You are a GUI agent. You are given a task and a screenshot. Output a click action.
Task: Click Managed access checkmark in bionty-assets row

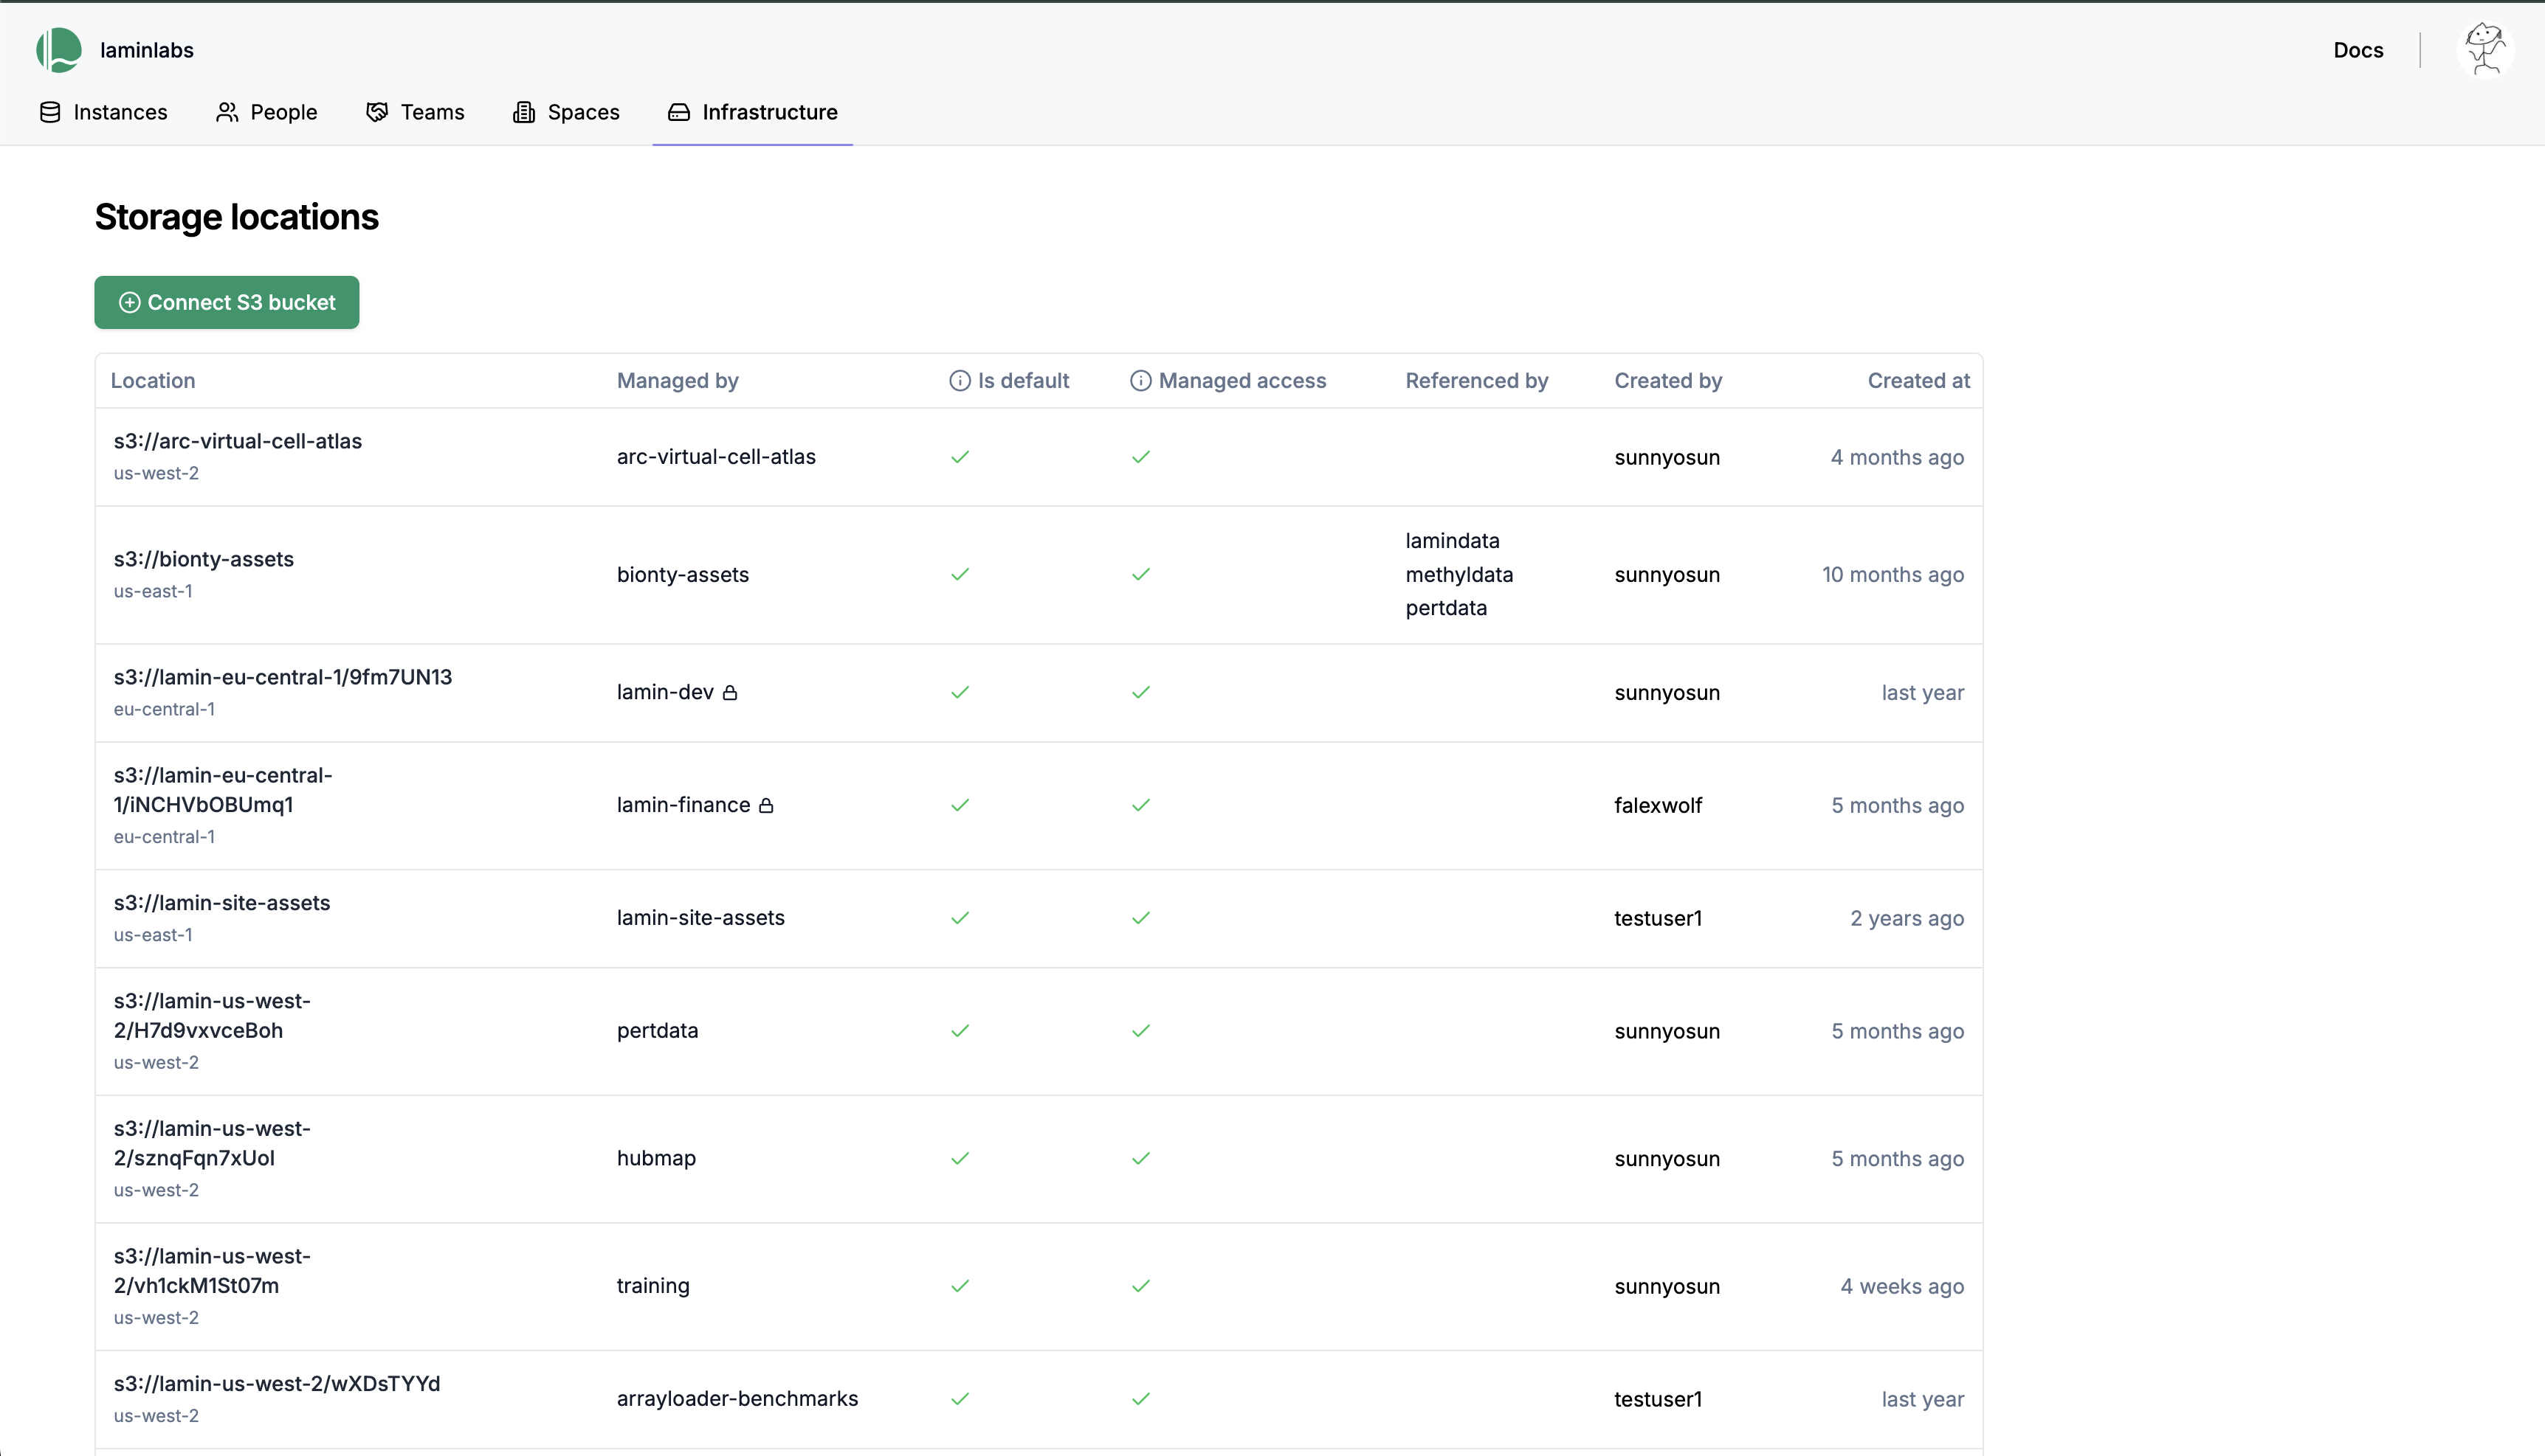[1141, 574]
